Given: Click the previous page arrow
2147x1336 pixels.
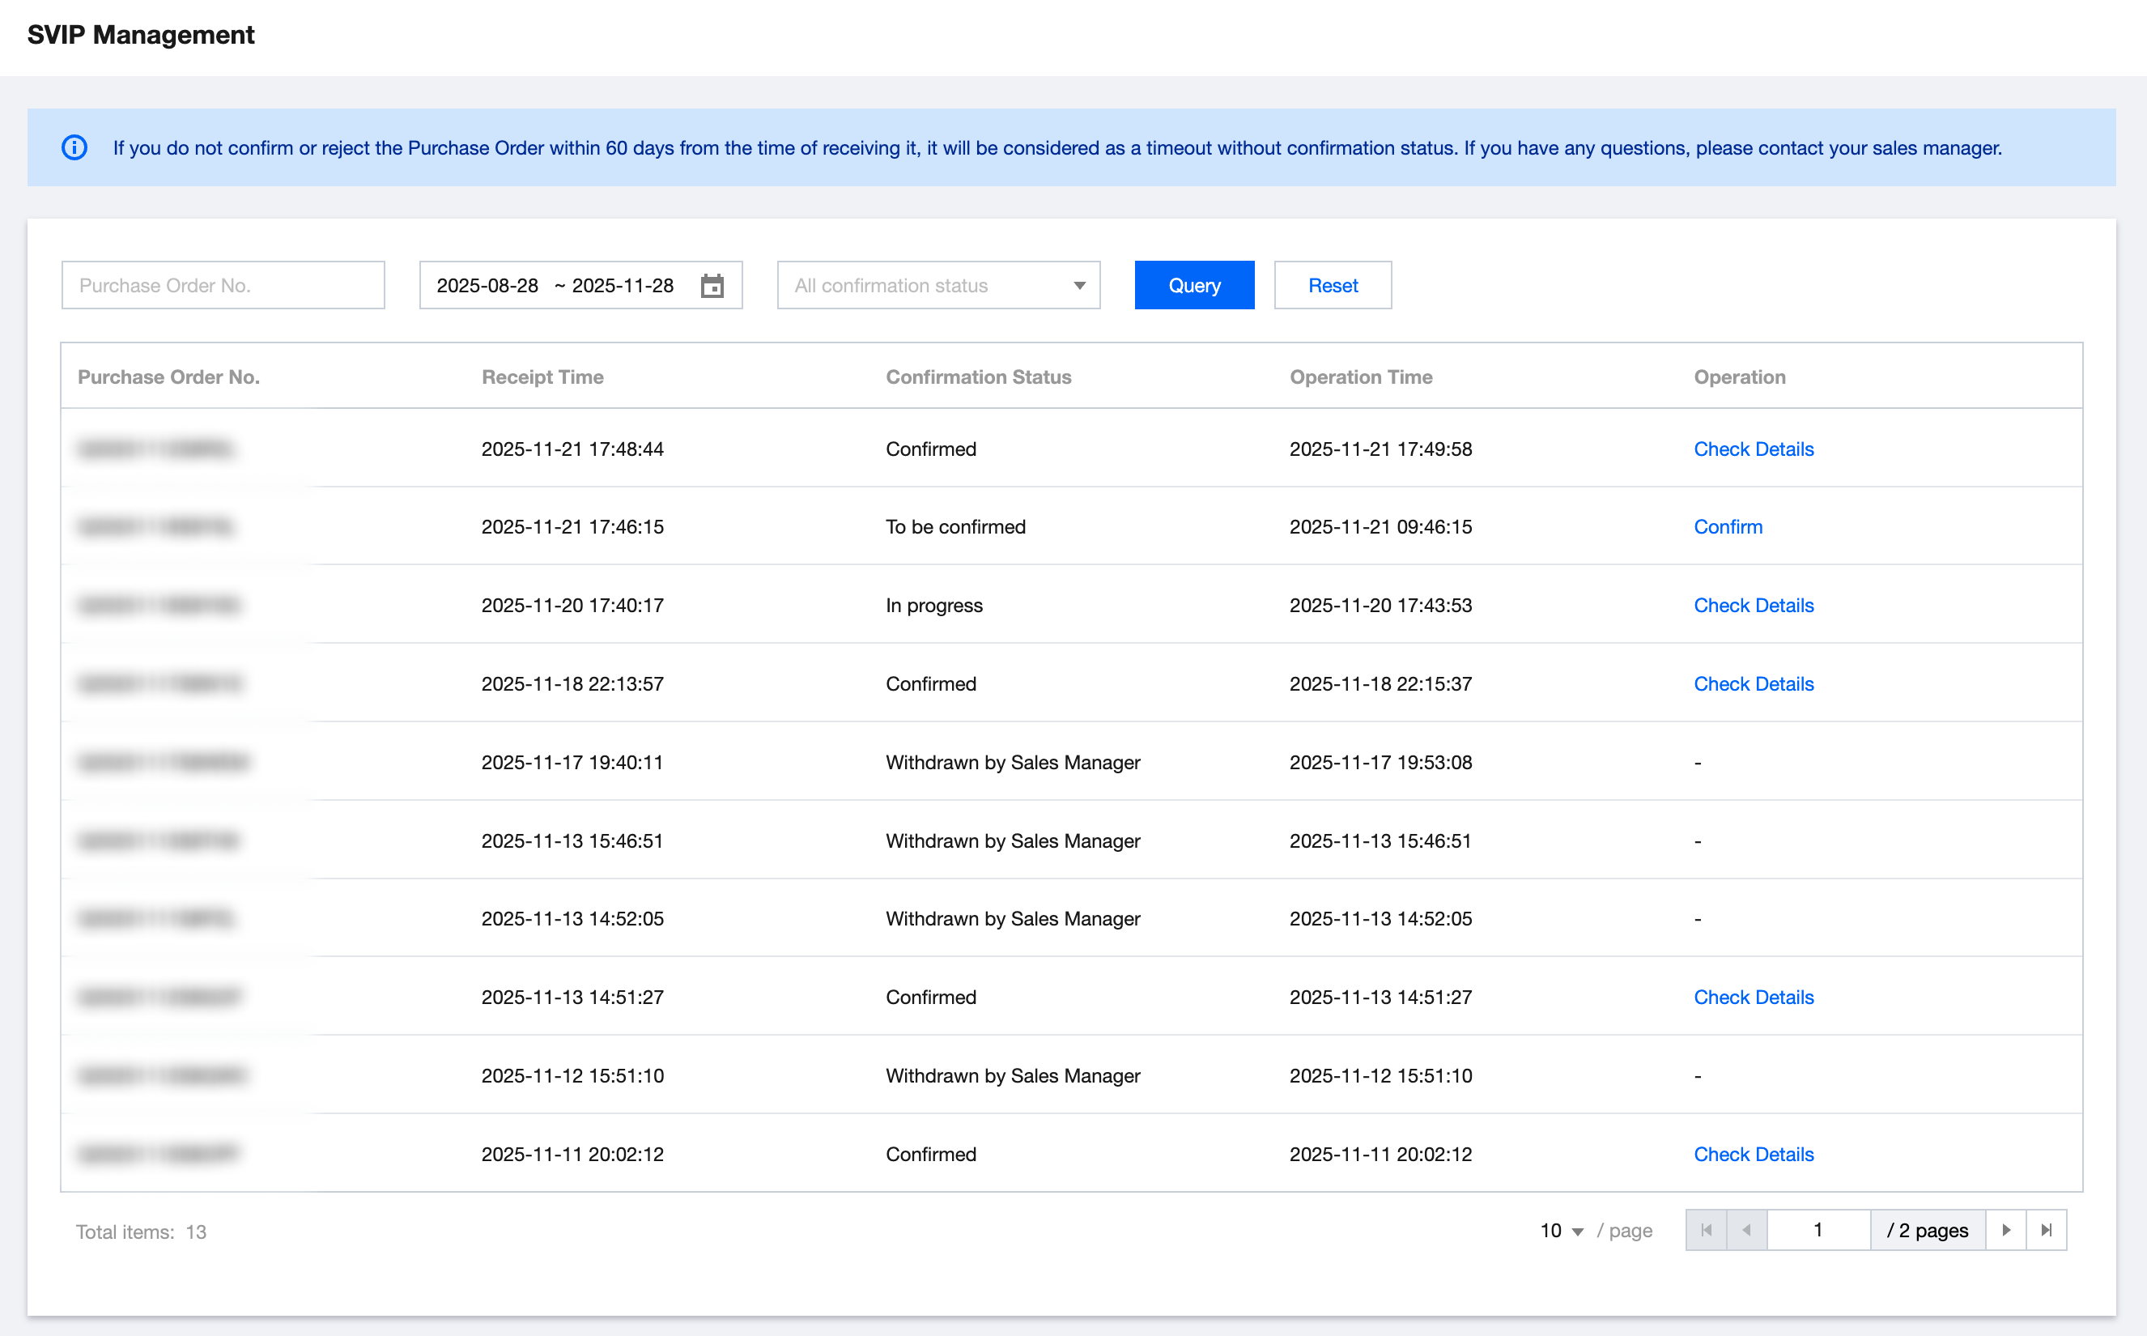Looking at the screenshot, I should [1746, 1230].
